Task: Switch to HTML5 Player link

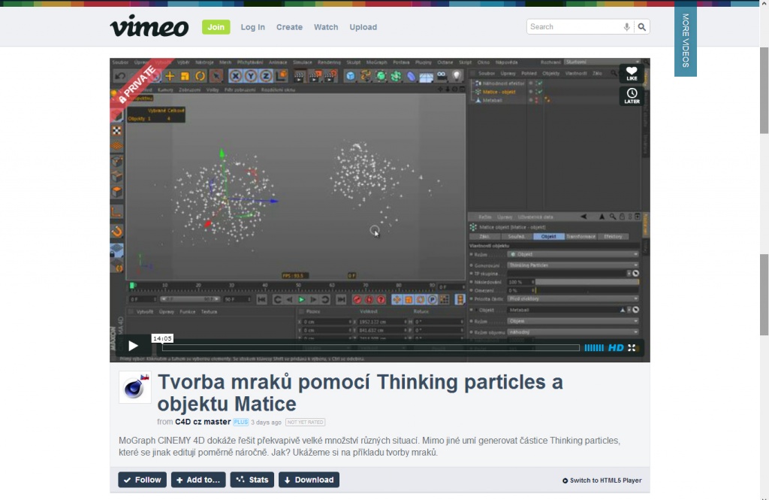Action: point(602,480)
